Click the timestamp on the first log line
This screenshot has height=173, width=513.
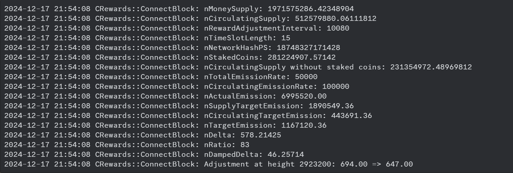coord(48,8)
